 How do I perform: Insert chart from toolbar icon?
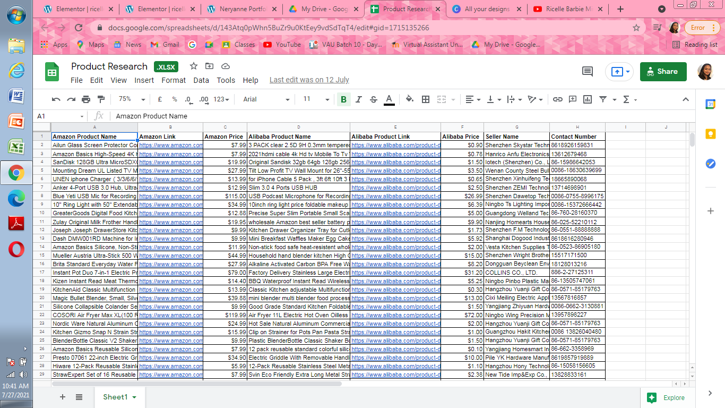click(x=588, y=99)
